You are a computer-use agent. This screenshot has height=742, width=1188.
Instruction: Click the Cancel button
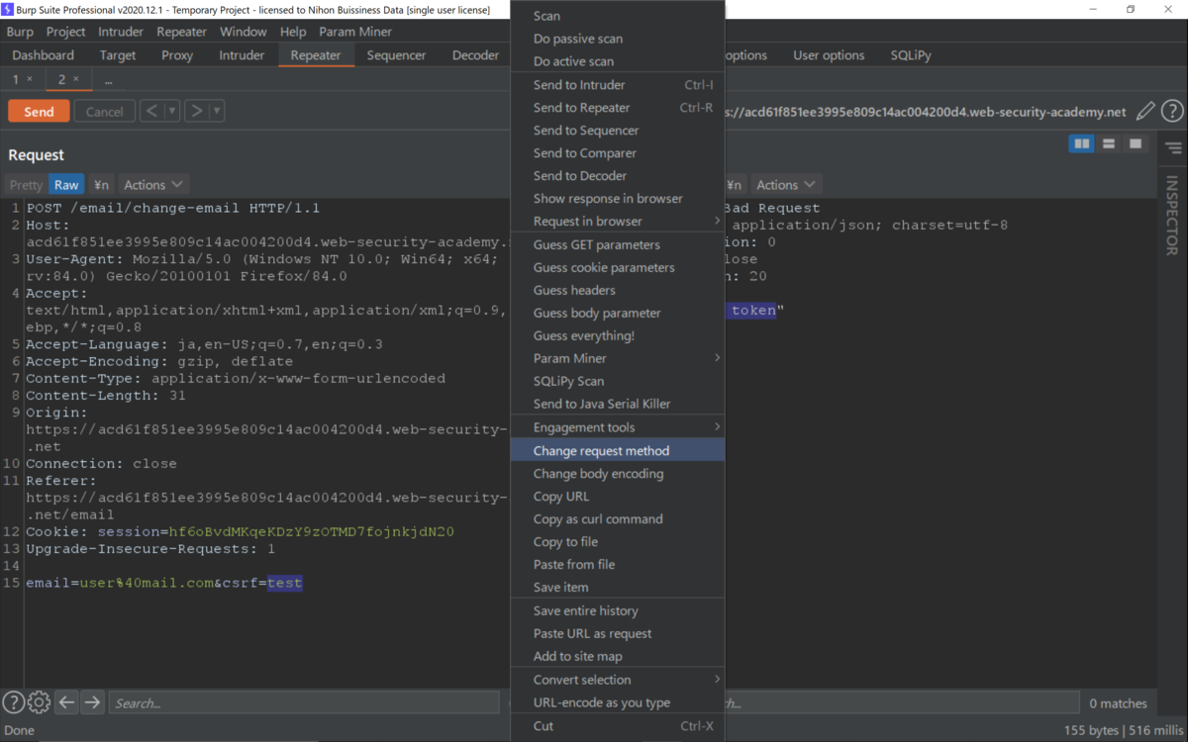click(104, 112)
